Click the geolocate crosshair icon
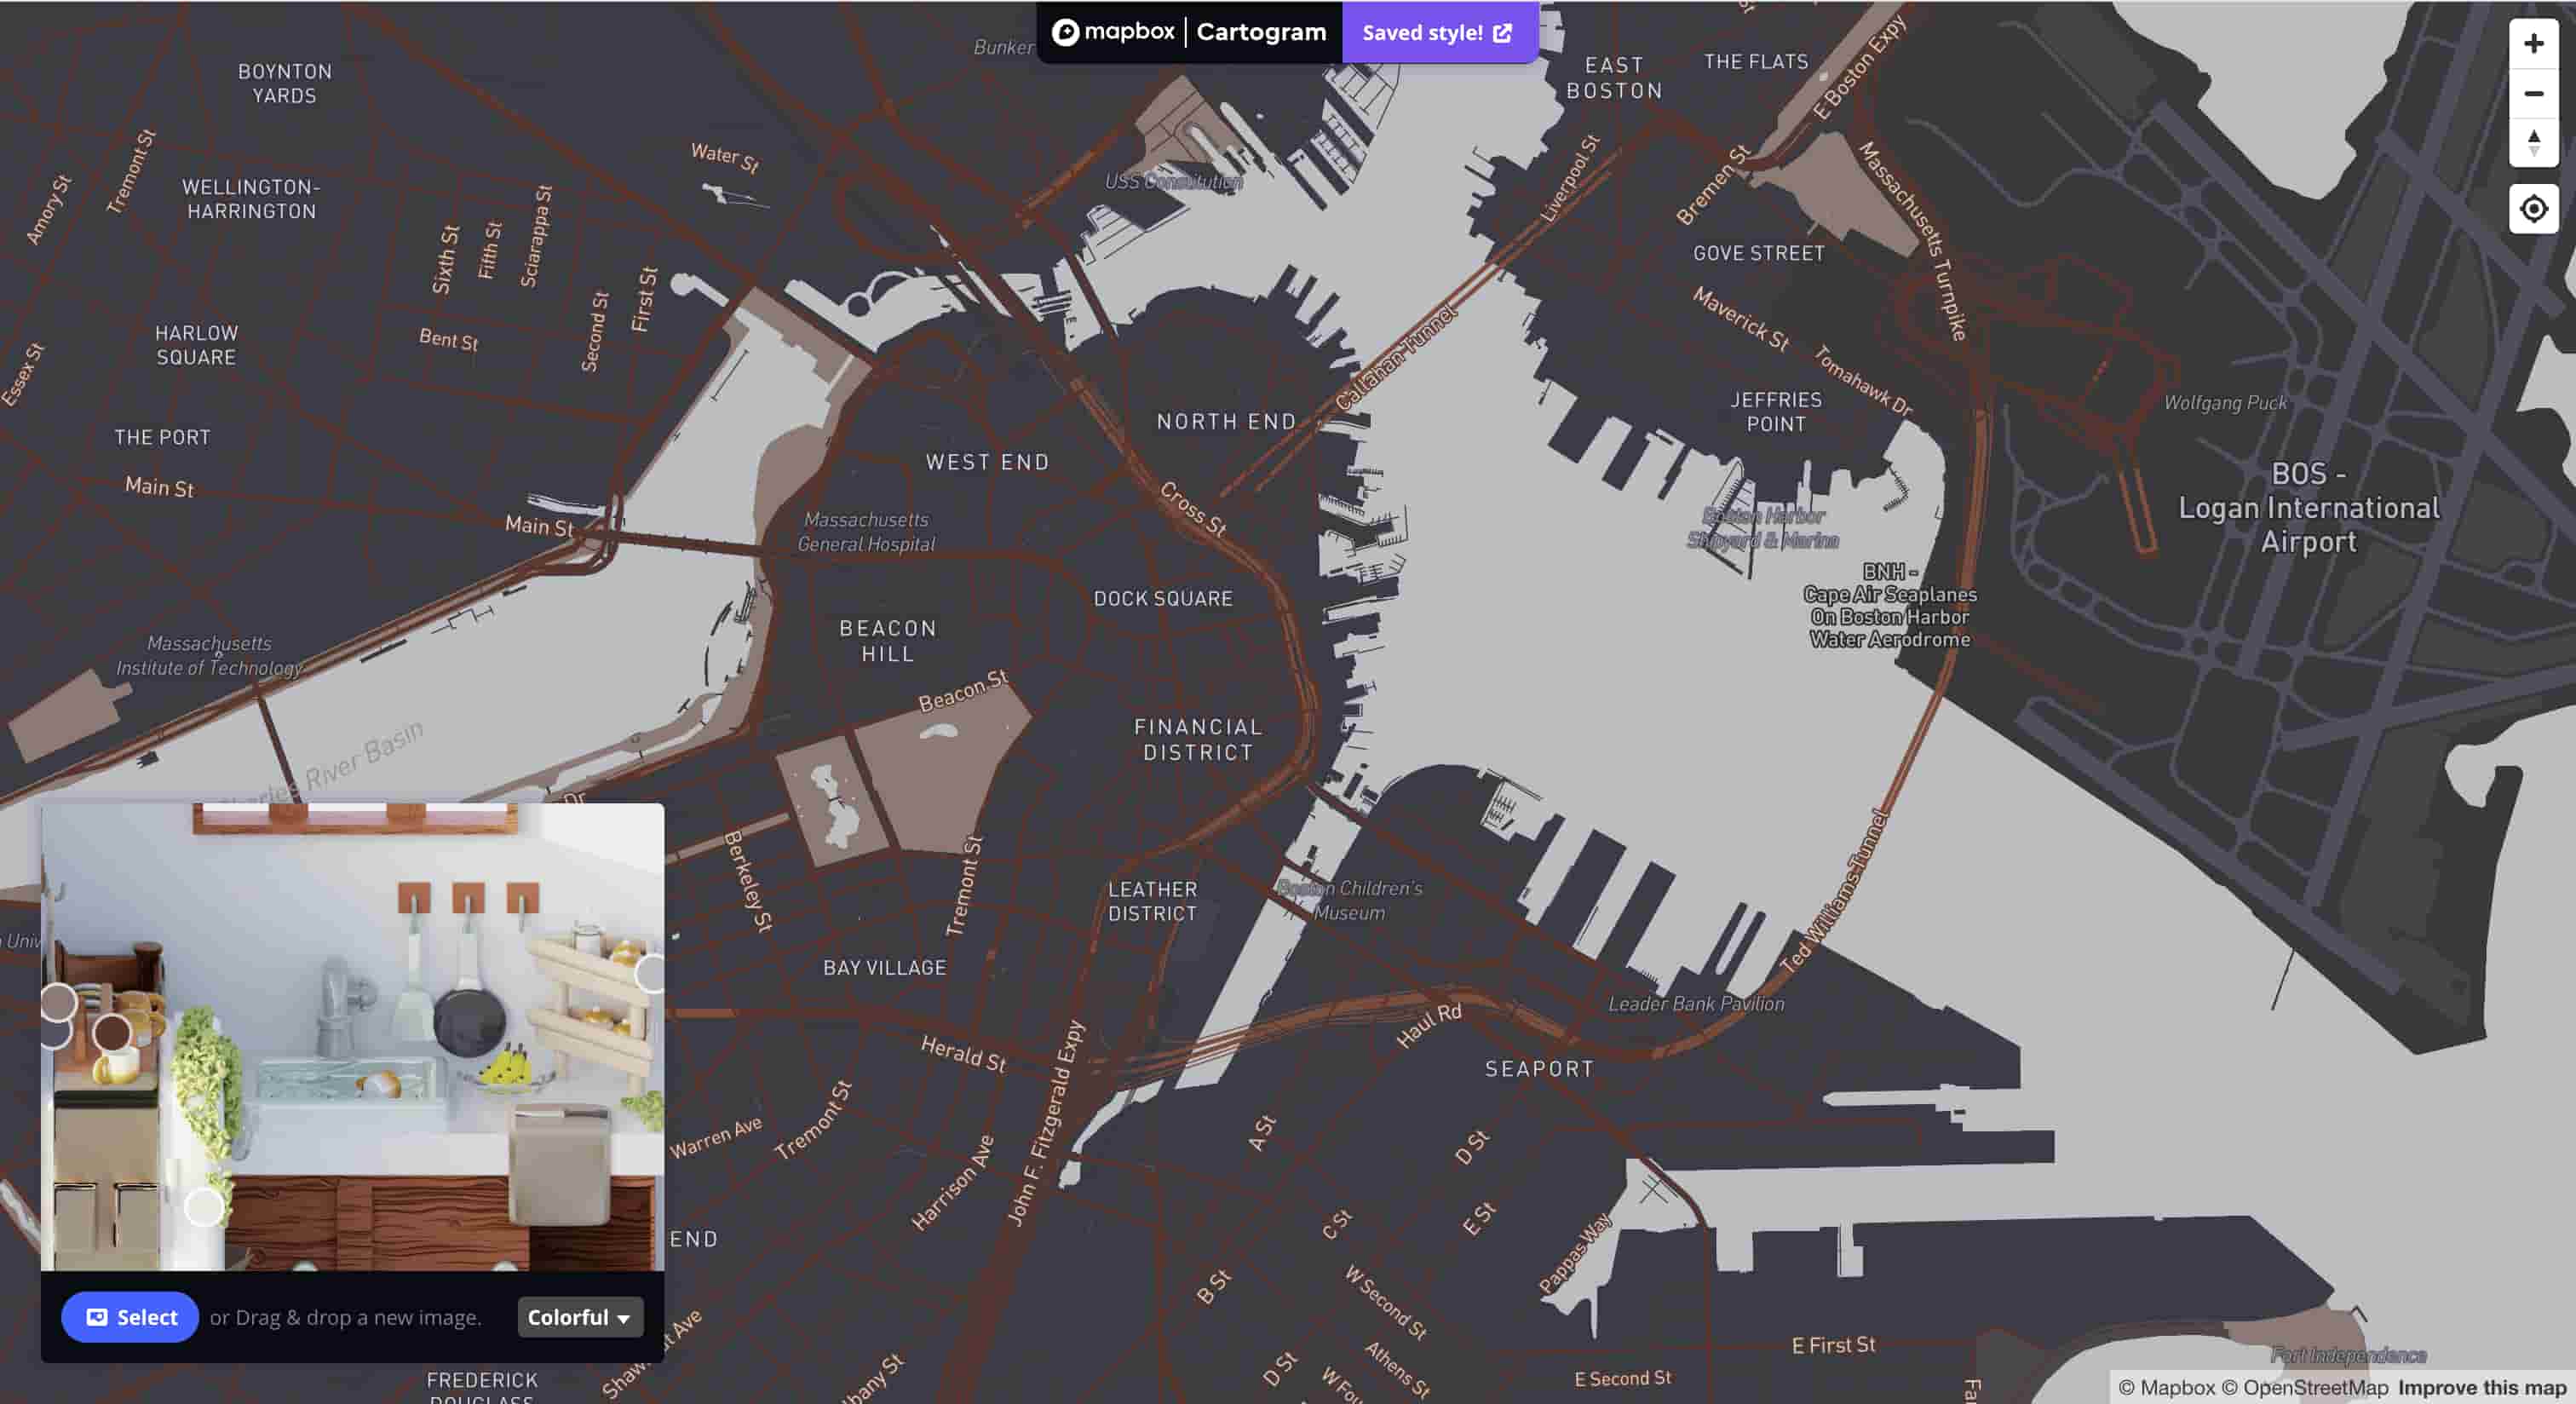This screenshot has height=1404, width=2576. (x=2534, y=207)
